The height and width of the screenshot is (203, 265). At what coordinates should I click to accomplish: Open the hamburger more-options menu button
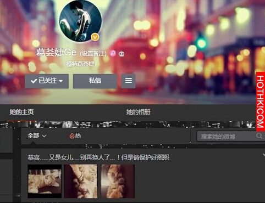coord(129,81)
